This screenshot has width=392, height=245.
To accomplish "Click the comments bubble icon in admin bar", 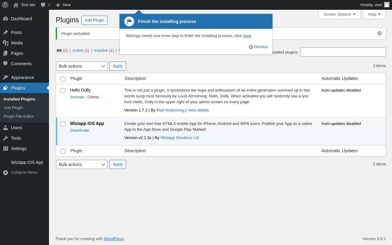I will pyautogui.click(x=43, y=5).
